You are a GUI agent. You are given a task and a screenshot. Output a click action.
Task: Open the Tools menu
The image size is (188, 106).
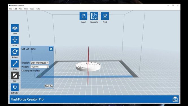(32, 9)
